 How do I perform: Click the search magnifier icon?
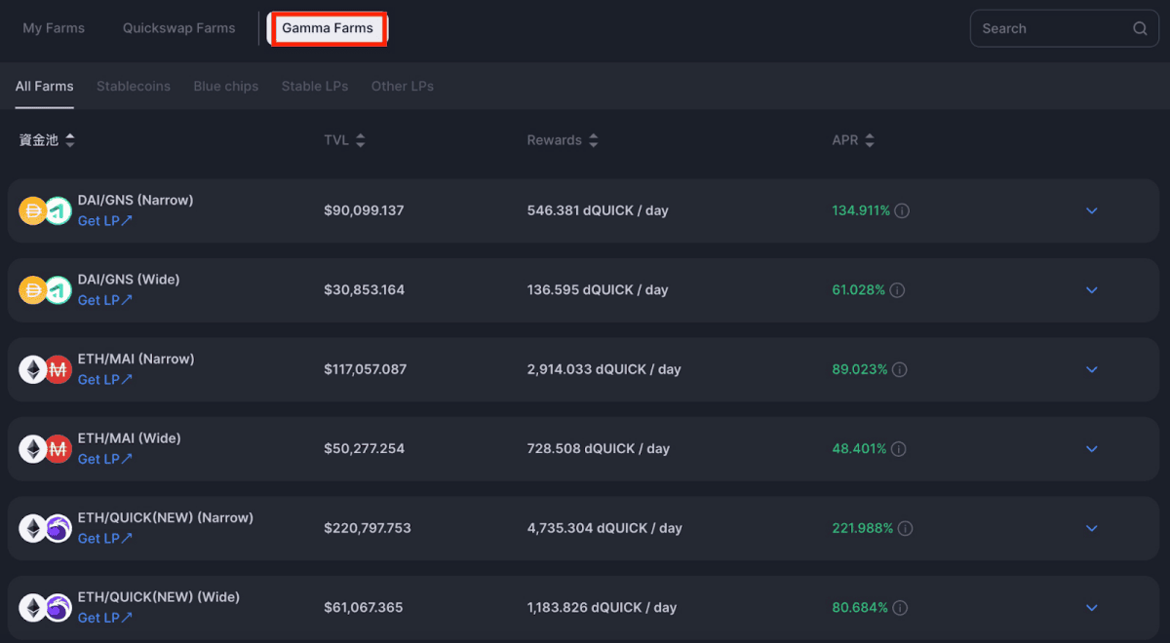[1140, 28]
